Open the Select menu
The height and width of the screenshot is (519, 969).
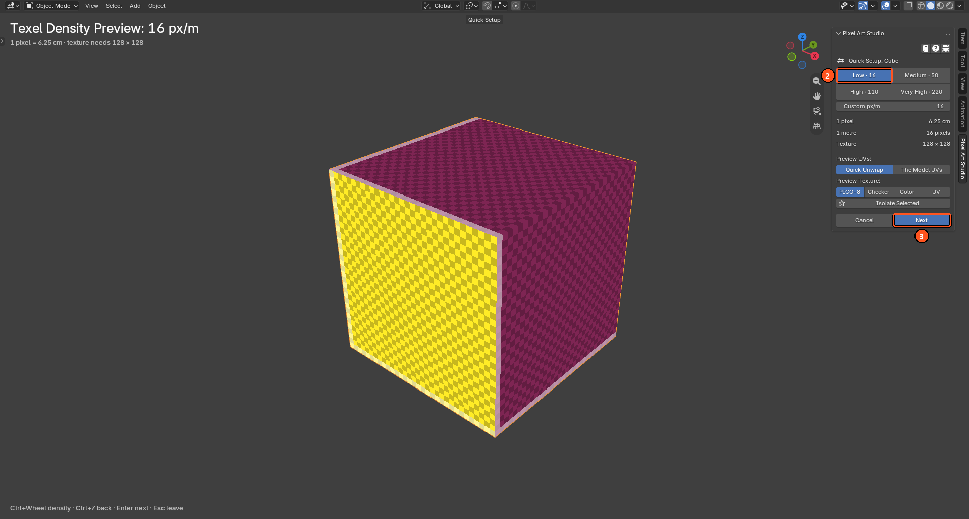point(114,6)
